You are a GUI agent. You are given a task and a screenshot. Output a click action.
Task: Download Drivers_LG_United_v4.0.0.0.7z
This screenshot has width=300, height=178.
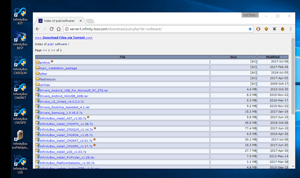pyautogui.click(x=62, y=102)
